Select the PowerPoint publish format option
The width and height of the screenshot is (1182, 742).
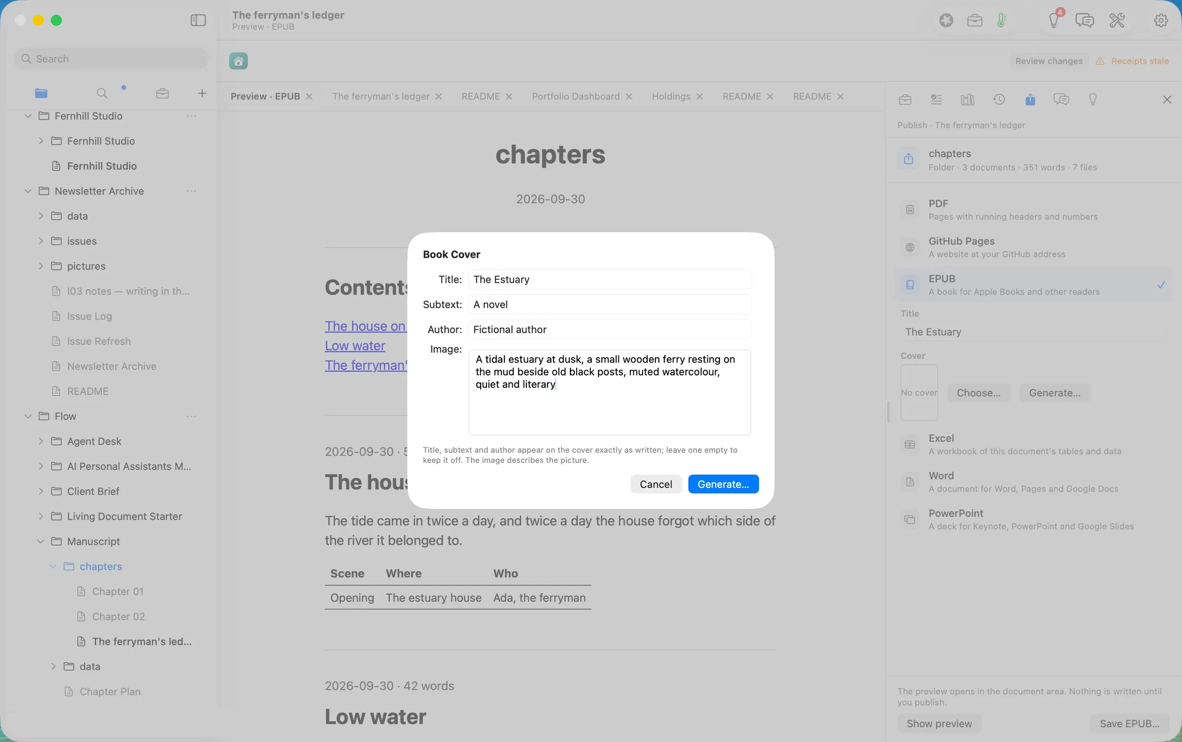pos(1033,519)
